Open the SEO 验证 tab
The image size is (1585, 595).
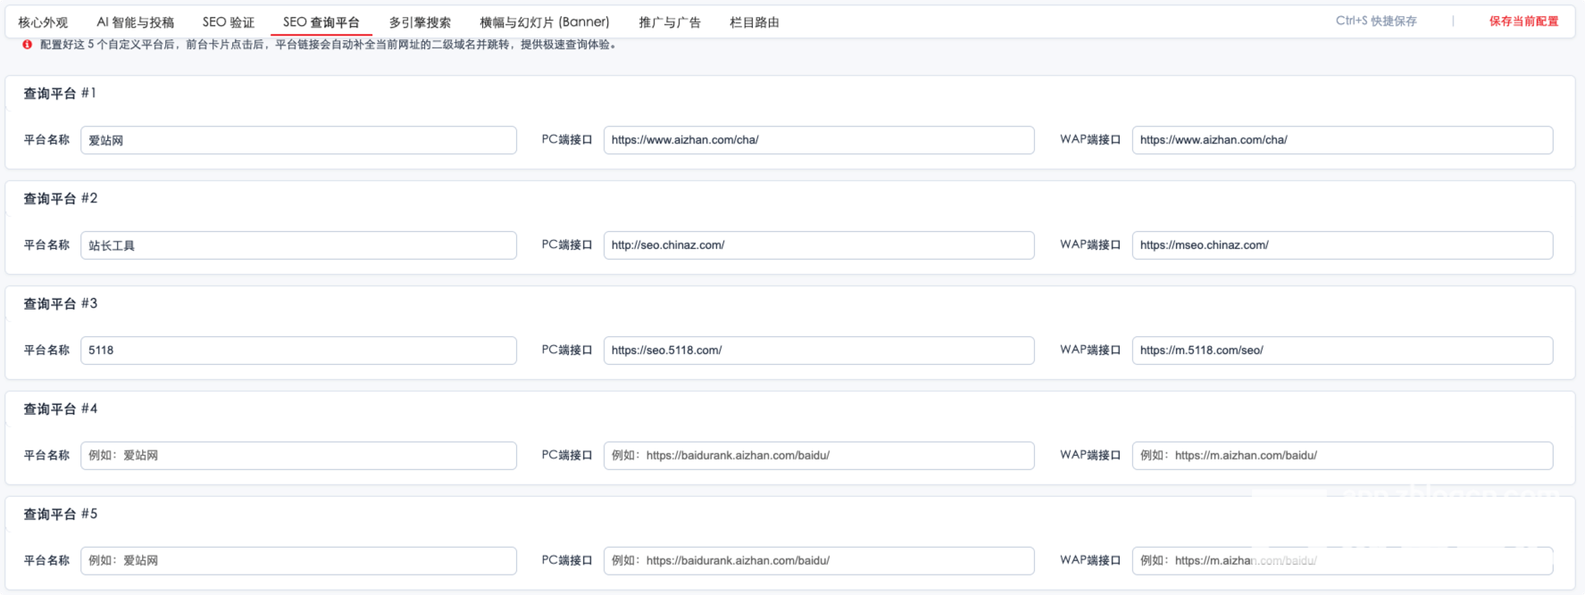[x=229, y=22]
